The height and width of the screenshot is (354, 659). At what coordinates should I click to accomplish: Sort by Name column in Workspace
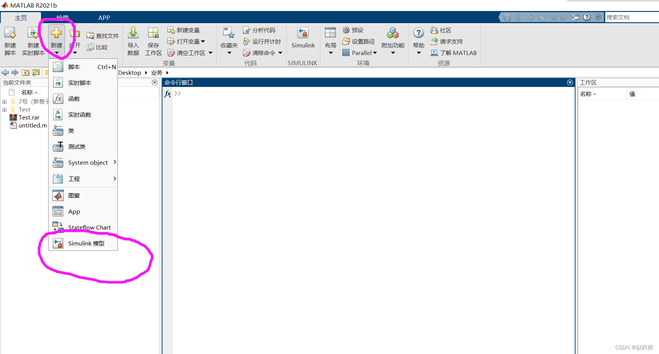click(x=602, y=94)
